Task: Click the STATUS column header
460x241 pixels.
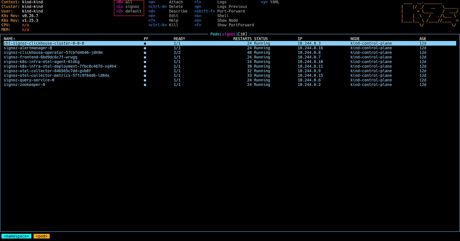Action: [261, 39]
